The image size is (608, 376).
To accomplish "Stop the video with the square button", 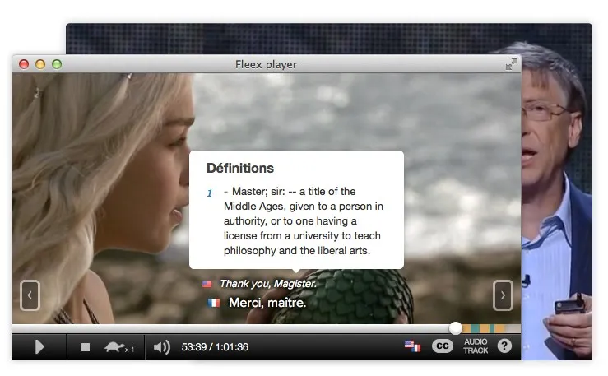I will coord(86,347).
